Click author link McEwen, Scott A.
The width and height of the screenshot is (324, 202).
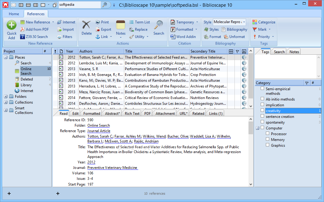(118, 141)
